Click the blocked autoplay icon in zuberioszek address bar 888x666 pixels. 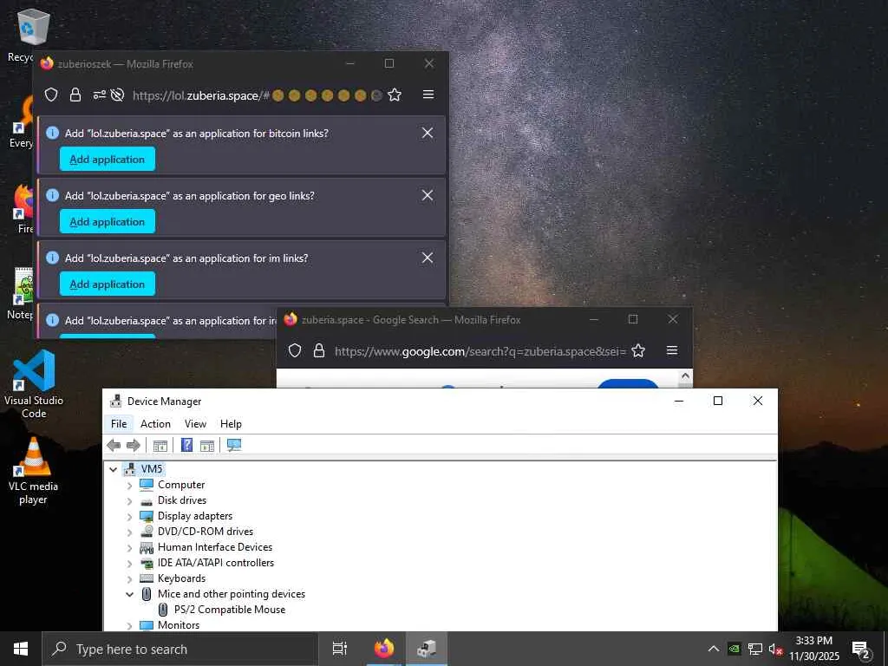(117, 95)
